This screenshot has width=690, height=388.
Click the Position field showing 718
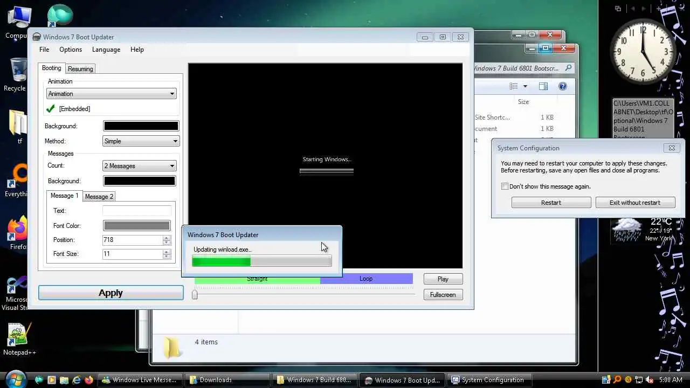pyautogui.click(x=133, y=240)
